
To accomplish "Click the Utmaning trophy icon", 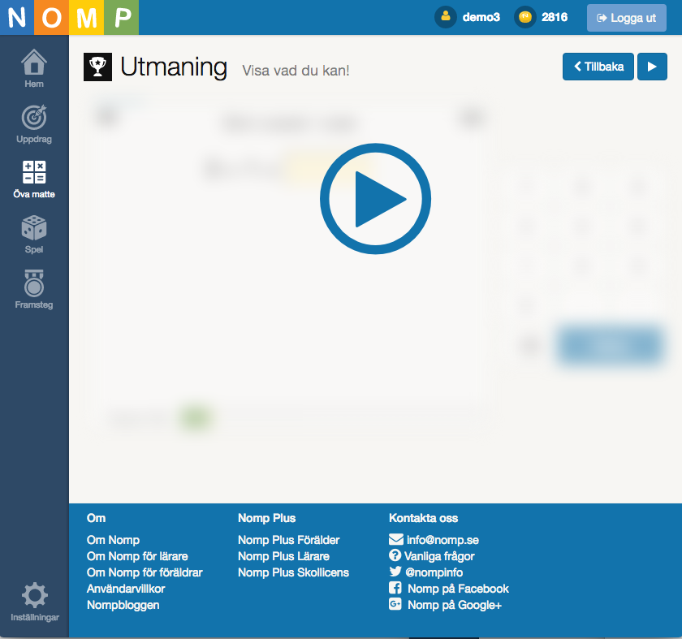I will [97, 67].
